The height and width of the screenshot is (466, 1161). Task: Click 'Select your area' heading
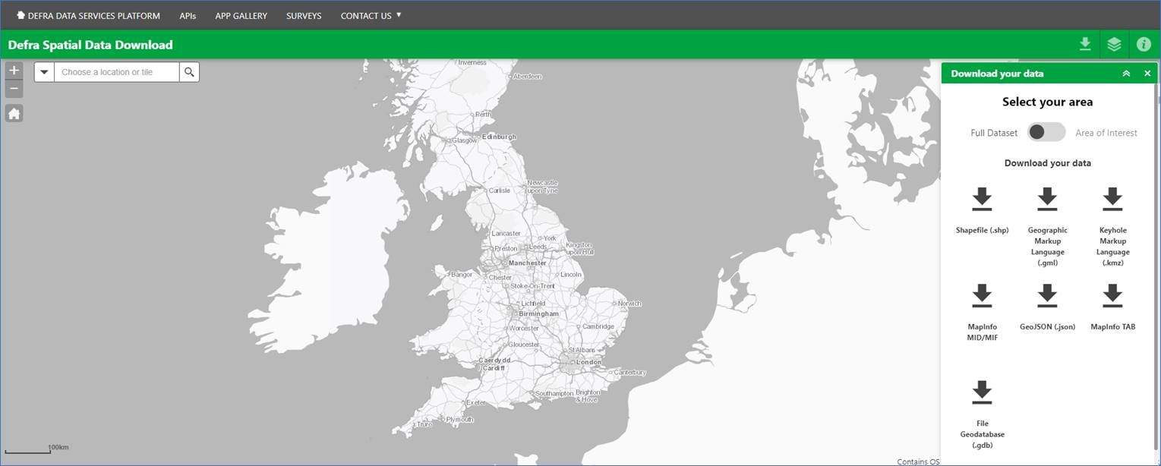[1047, 102]
